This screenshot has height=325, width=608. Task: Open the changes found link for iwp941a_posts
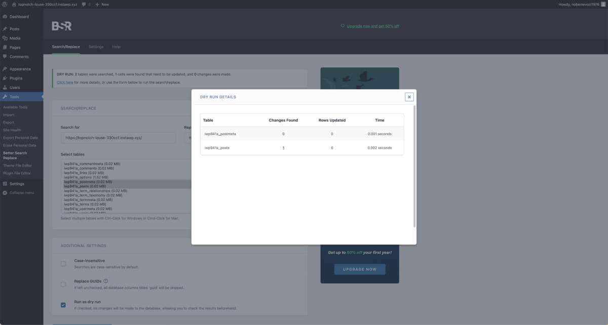[x=283, y=148]
